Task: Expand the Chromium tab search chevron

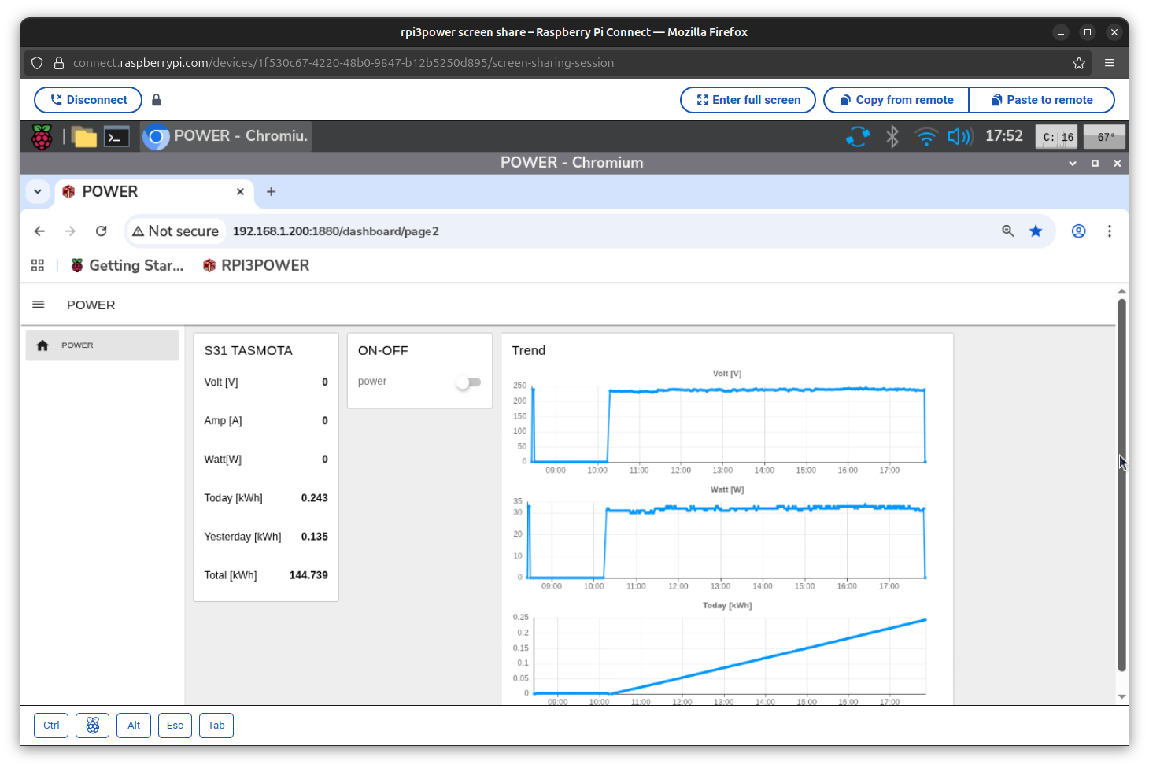Action: pos(37,192)
